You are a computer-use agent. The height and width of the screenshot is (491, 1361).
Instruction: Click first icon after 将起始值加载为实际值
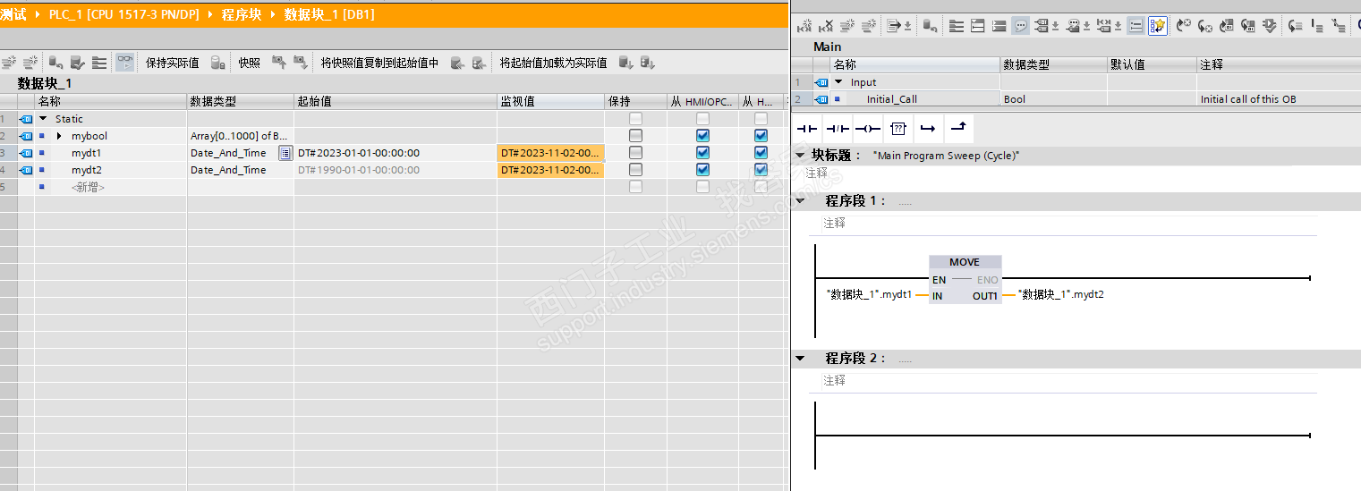[x=626, y=63]
